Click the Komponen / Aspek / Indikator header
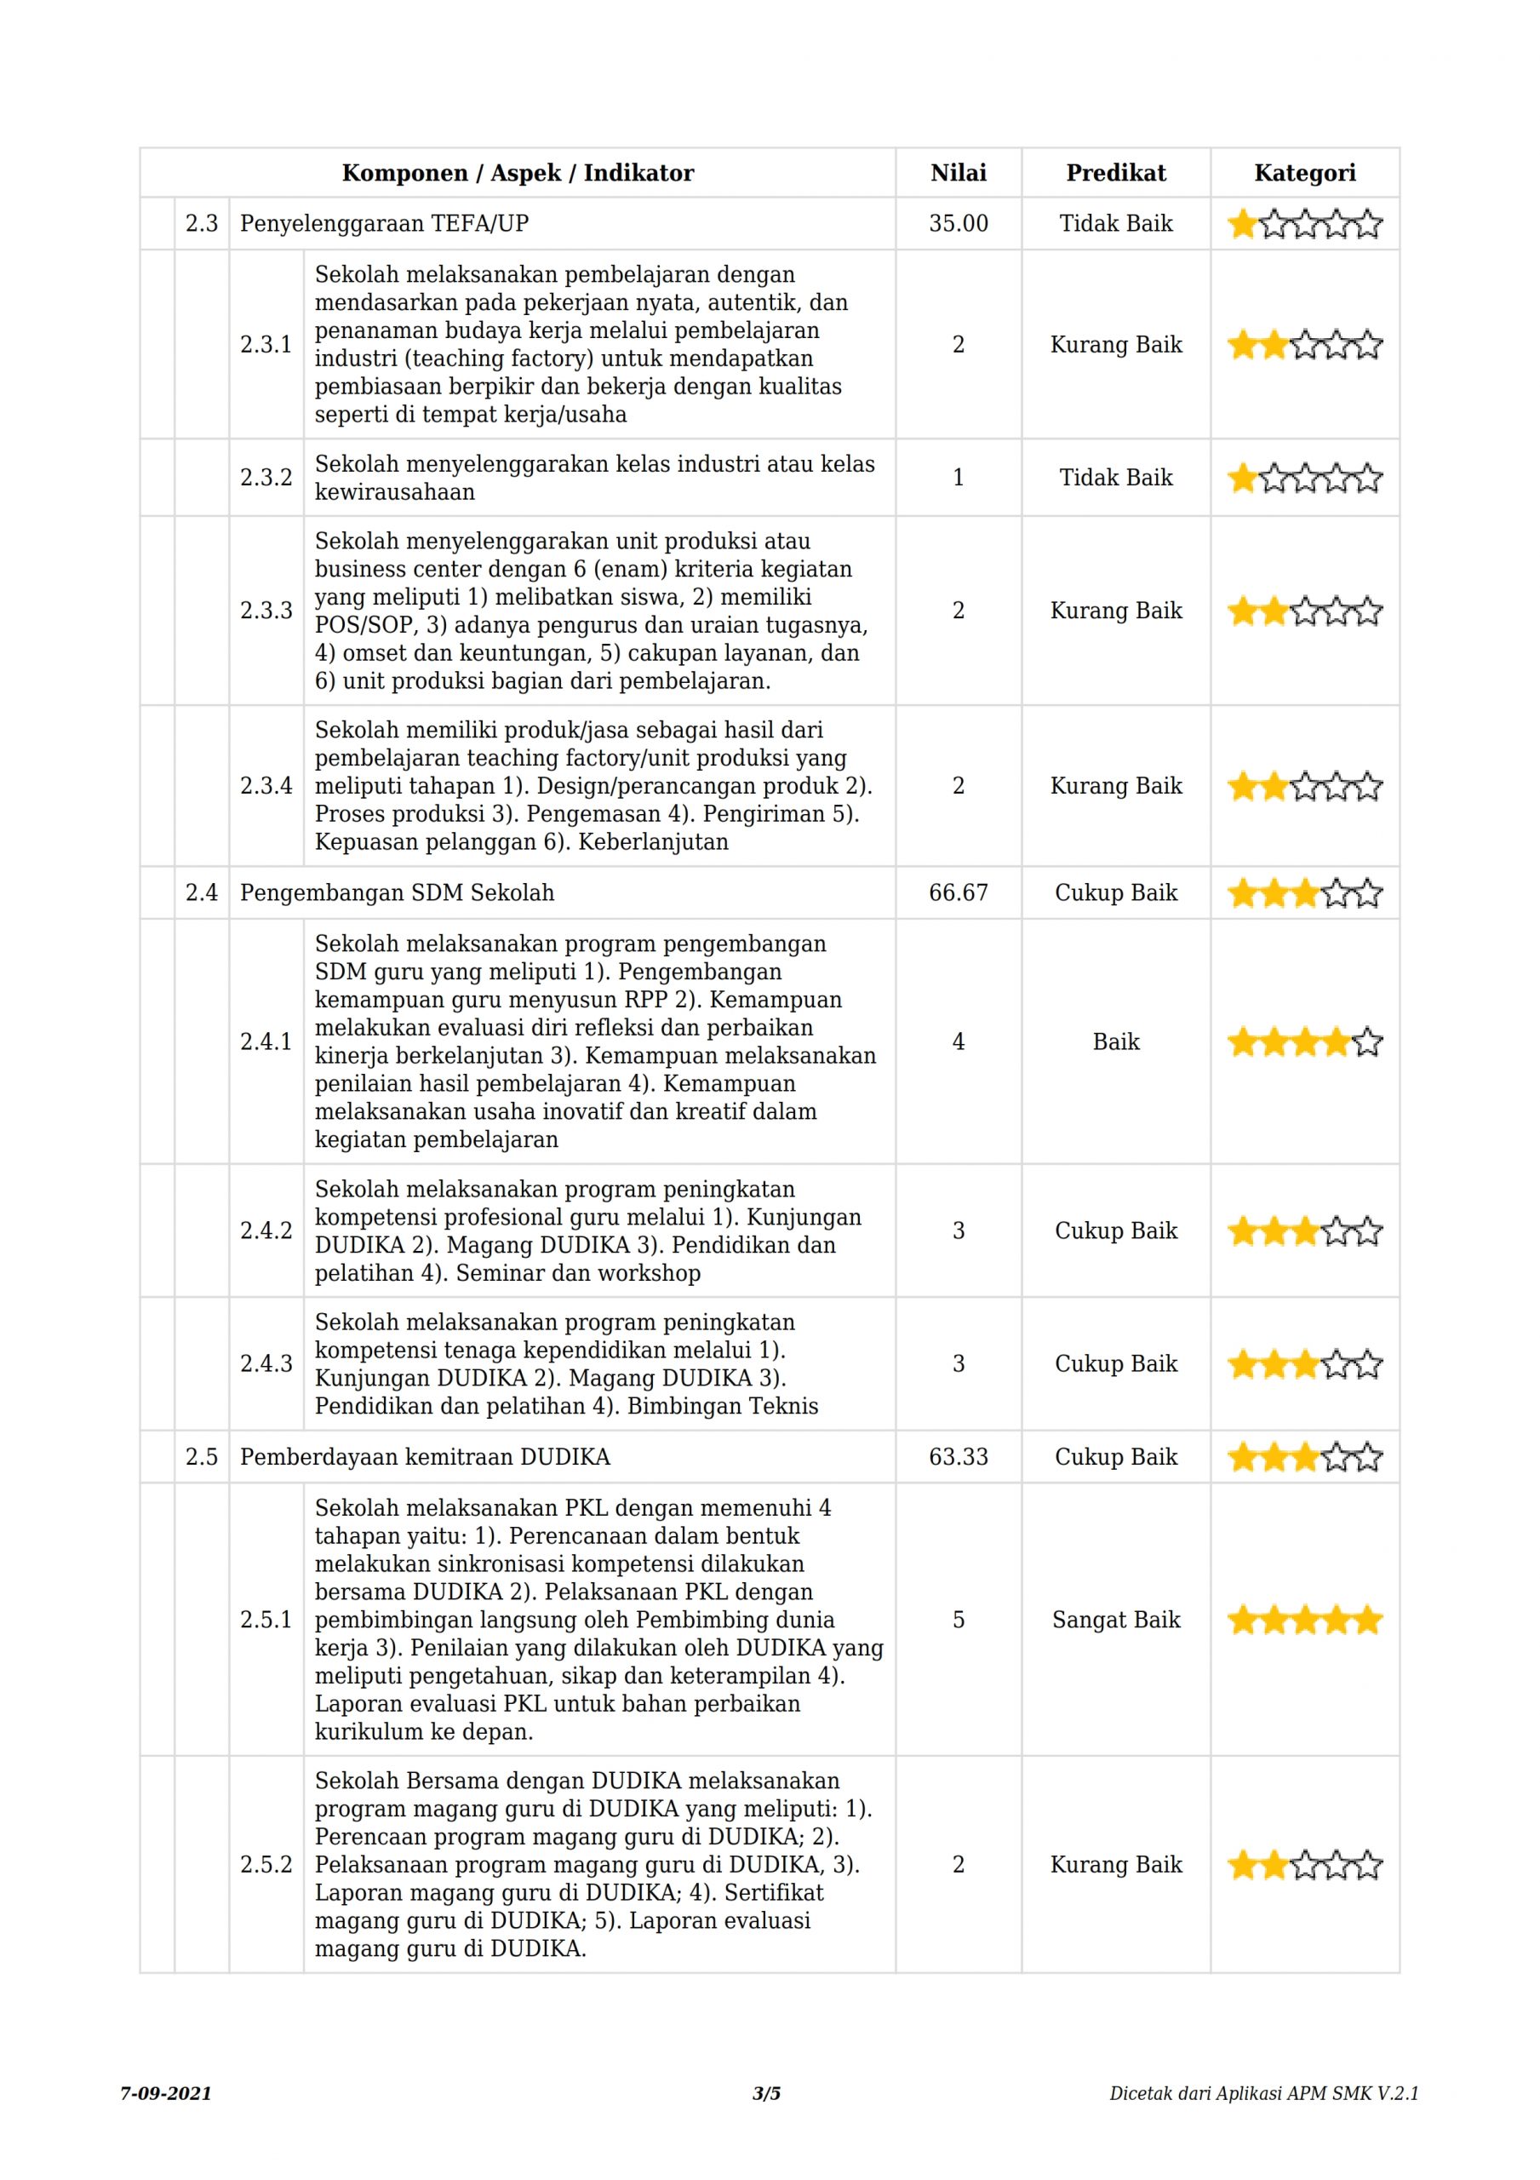This screenshot has height=2180, width=1540. [518, 173]
